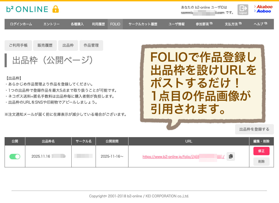Click the Copyright footer text

coord(139,196)
